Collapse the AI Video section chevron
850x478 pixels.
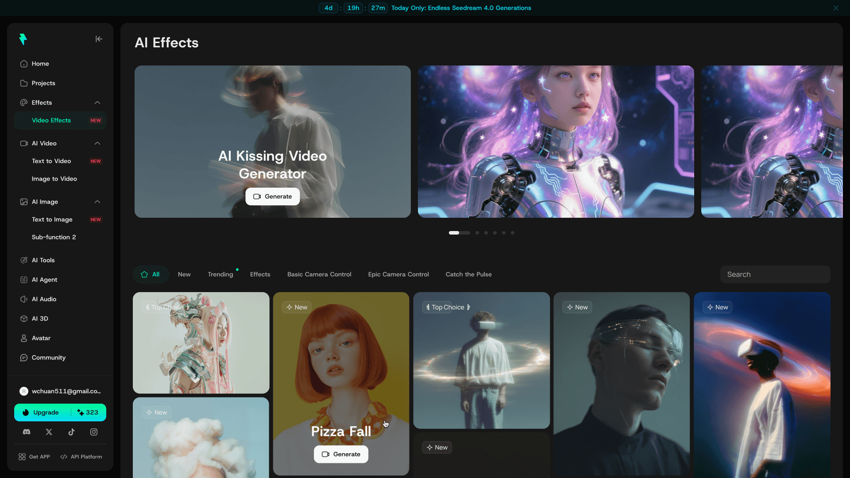pyautogui.click(x=97, y=143)
